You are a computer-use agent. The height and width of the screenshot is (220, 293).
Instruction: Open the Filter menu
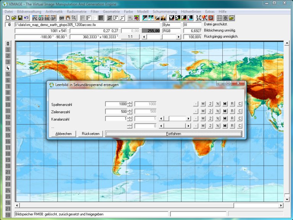pos(94,11)
